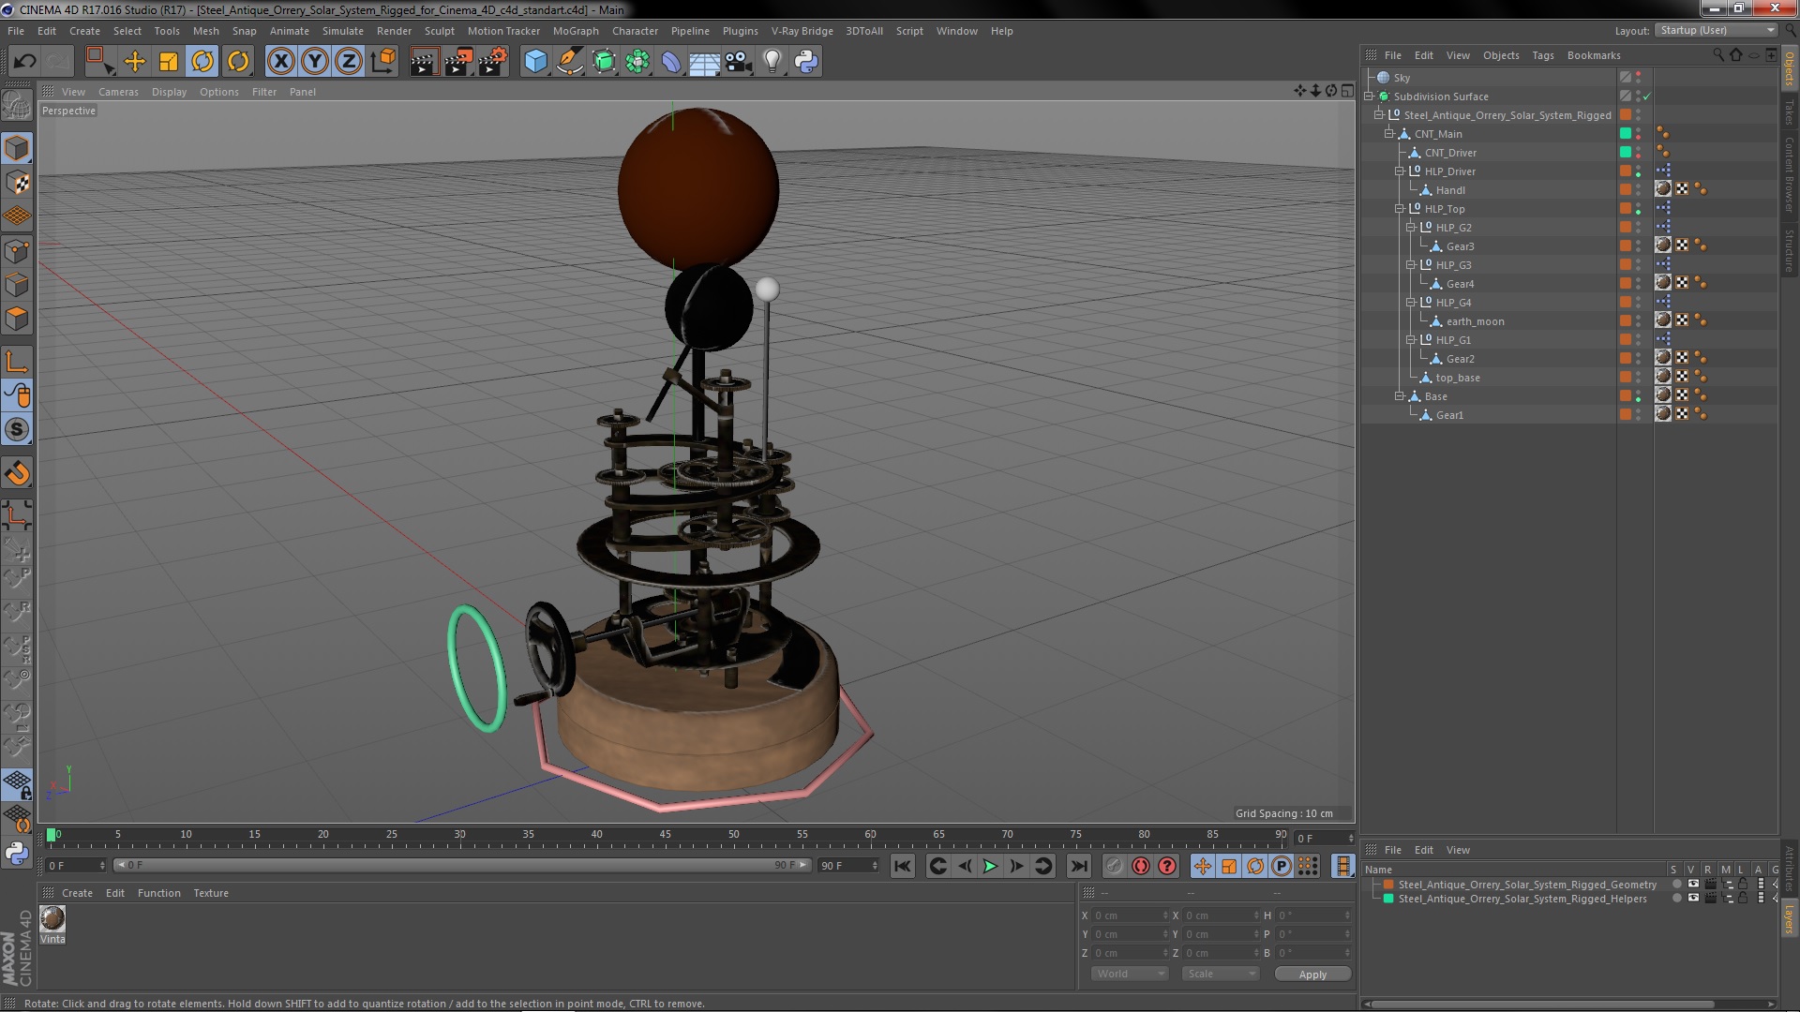Toggle visibility dots for the Sky object

point(1638,78)
